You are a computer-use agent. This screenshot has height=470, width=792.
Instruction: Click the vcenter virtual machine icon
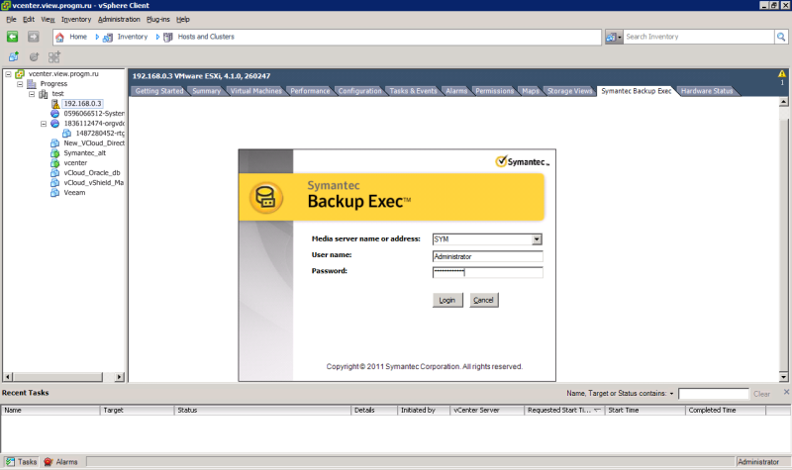[55, 163]
